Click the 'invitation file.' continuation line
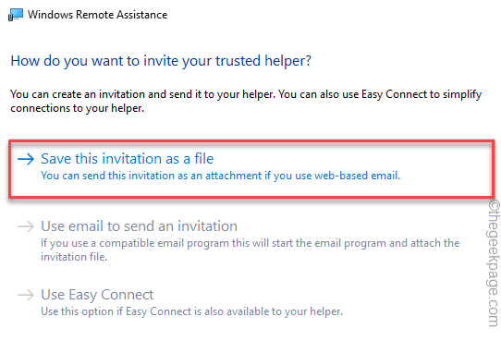 74,257
